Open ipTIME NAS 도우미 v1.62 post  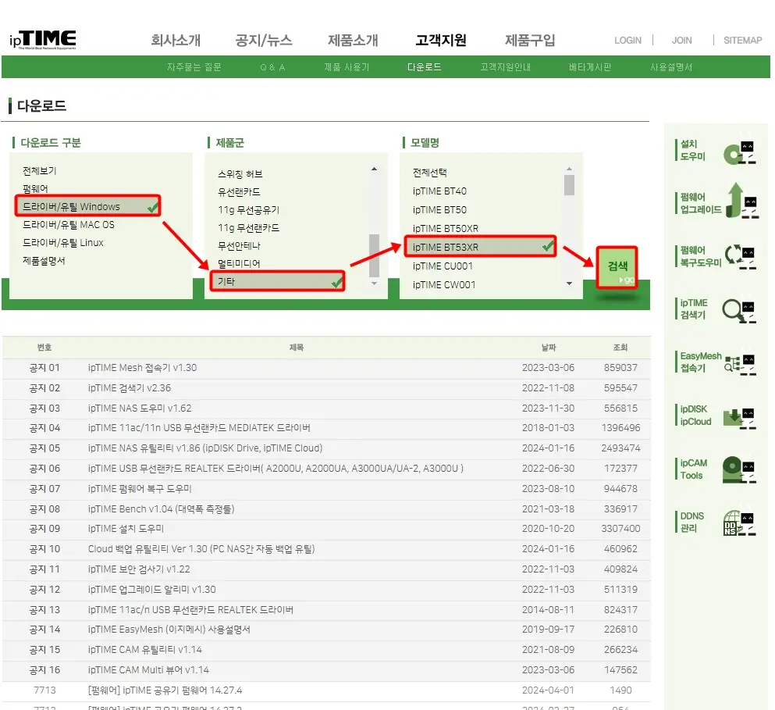click(140, 409)
